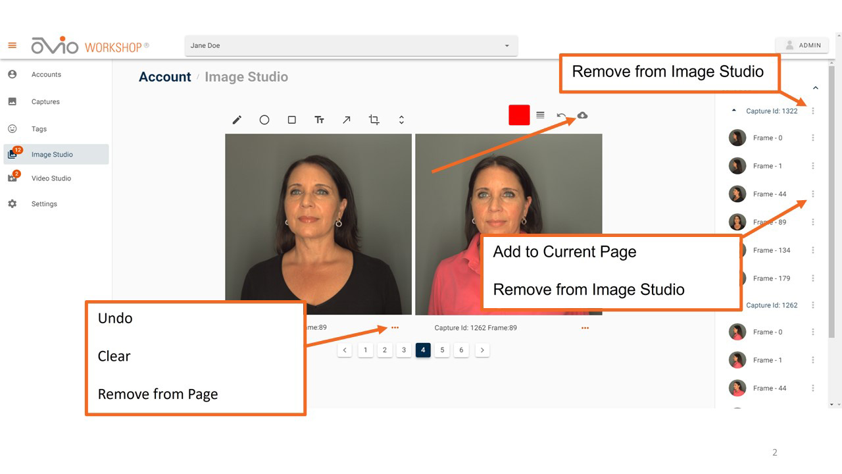Go to page 5
Image resolution: width=842 pixels, height=474 pixels.
point(442,350)
